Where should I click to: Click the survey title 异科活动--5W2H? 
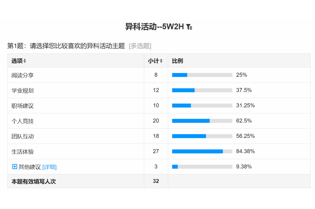pyautogui.click(x=154, y=27)
